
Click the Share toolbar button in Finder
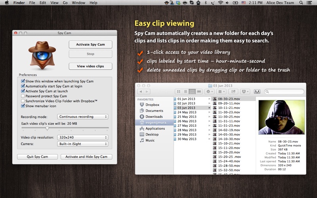[233, 91]
